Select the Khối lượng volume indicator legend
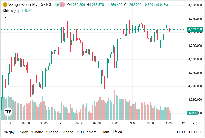This screenshot has width=205, height=138. pos(11,11)
